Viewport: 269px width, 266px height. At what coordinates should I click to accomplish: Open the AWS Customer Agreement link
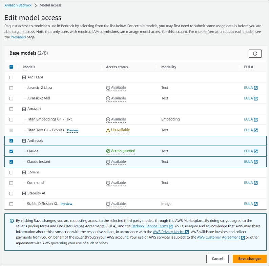pyautogui.click(x=219, y=237)
